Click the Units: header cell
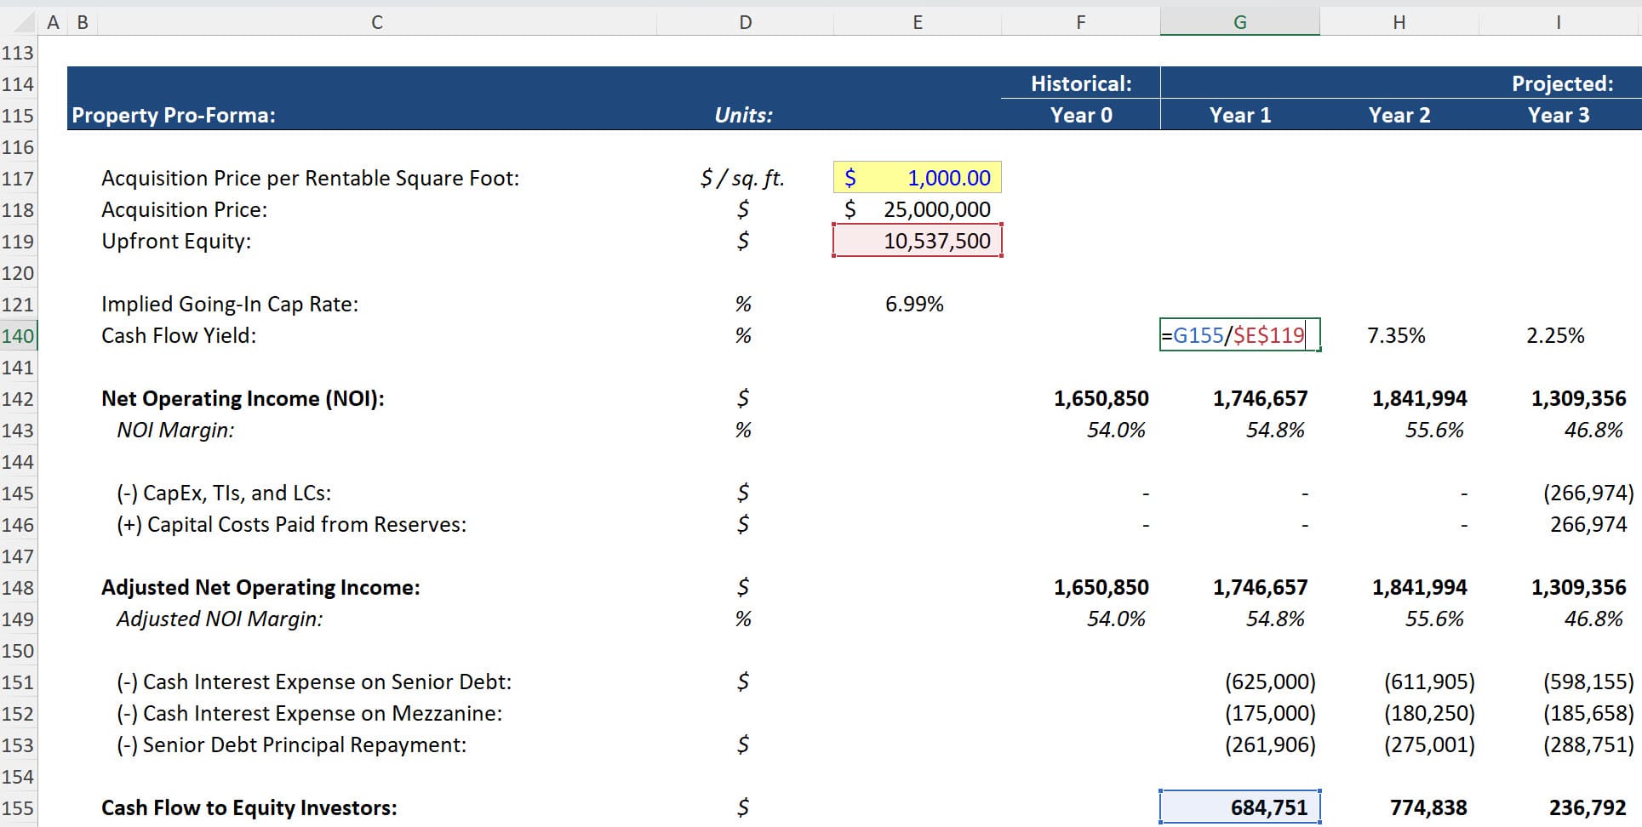 (x=745, y=115)
